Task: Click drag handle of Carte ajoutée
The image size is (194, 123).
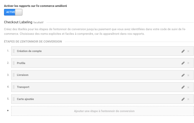Action: [x=13, y=99]
